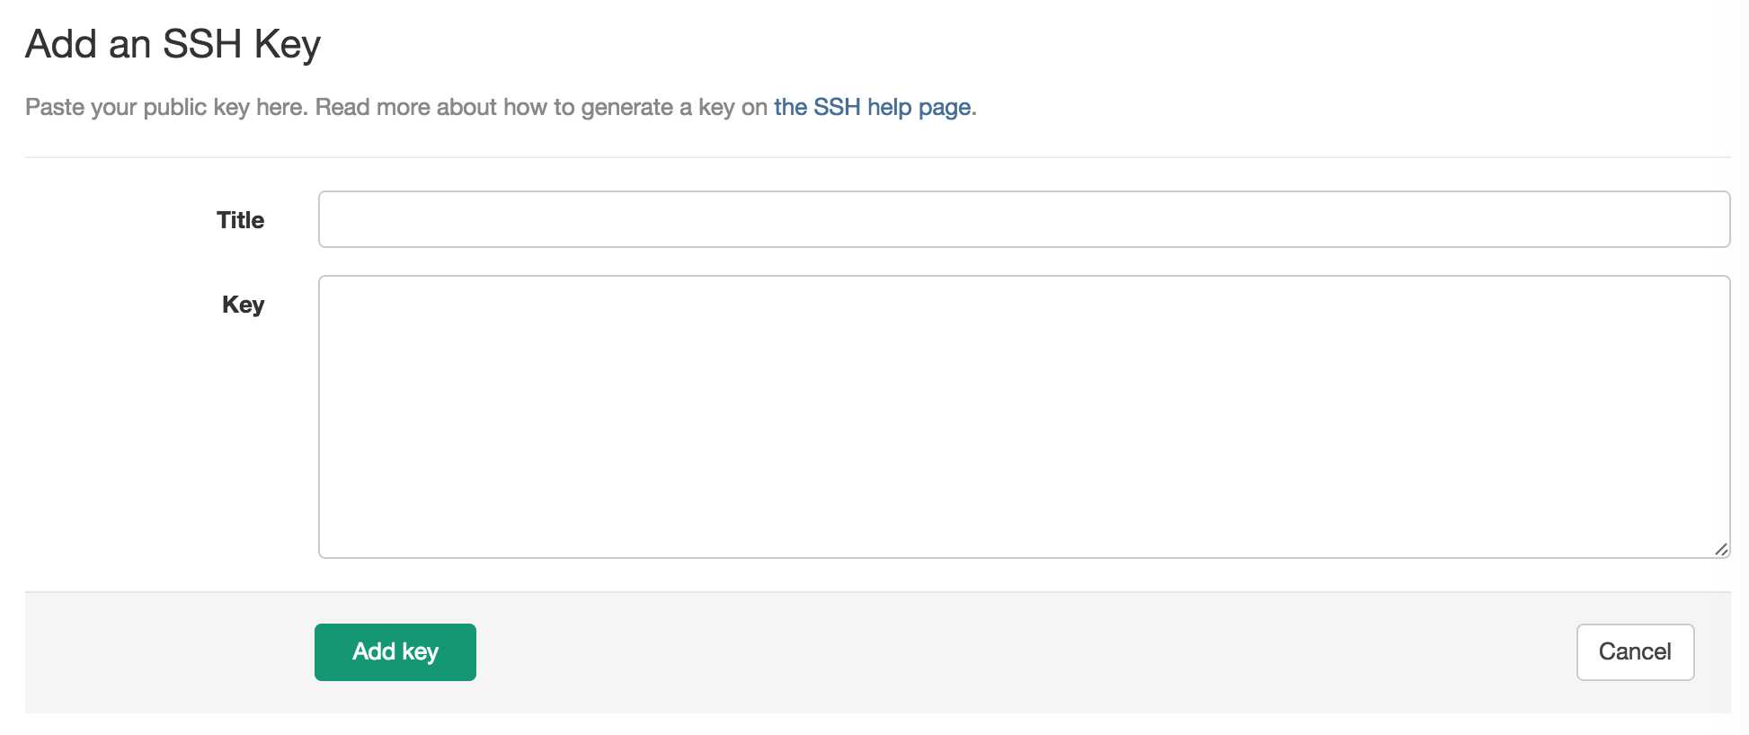Click the gray footer bar beside Add key

pyautogui.click(x=1025, y=652)
